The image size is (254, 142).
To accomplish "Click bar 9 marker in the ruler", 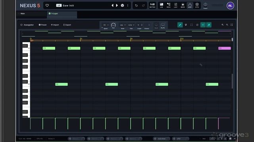I will 131,39.
